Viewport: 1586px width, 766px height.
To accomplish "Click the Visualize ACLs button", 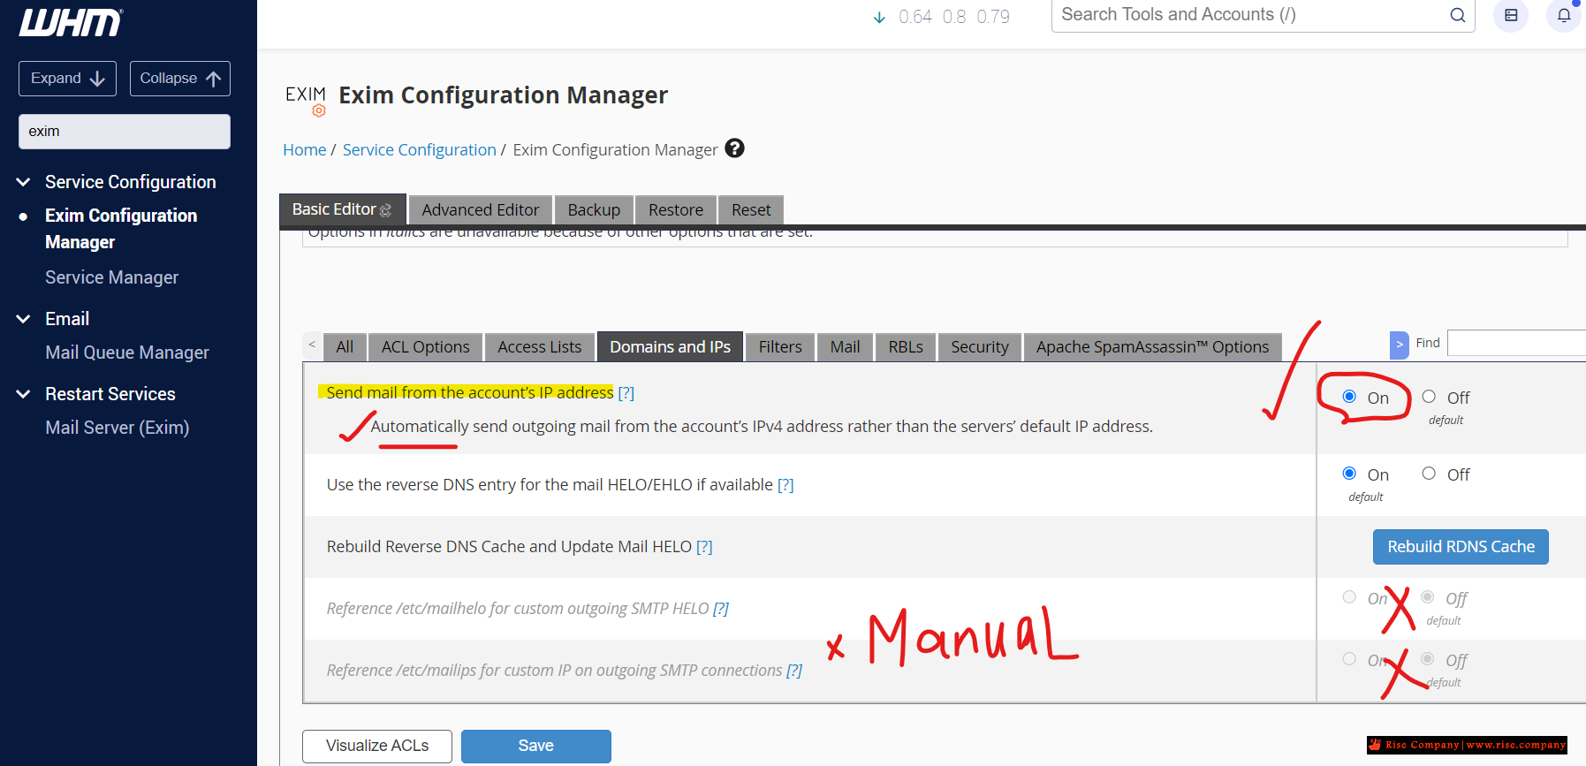I will 377,746.
